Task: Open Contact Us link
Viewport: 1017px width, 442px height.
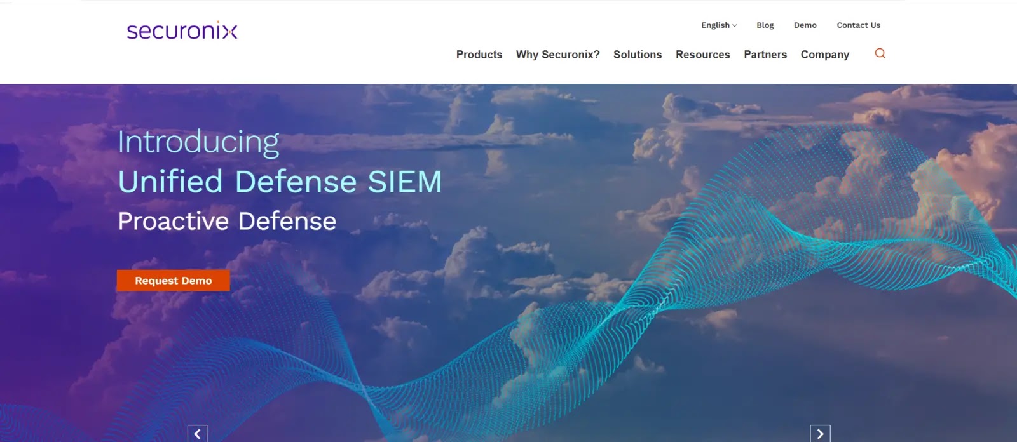Action: point(858,25)
